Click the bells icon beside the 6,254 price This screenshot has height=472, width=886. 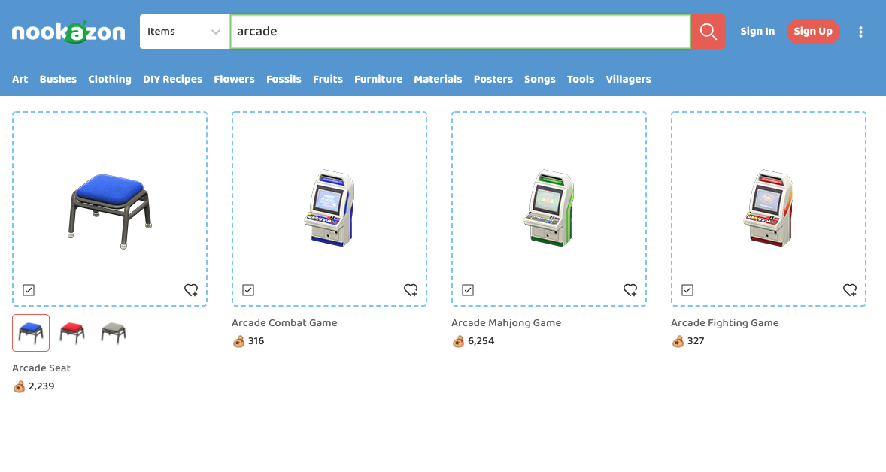coord(457,340)
